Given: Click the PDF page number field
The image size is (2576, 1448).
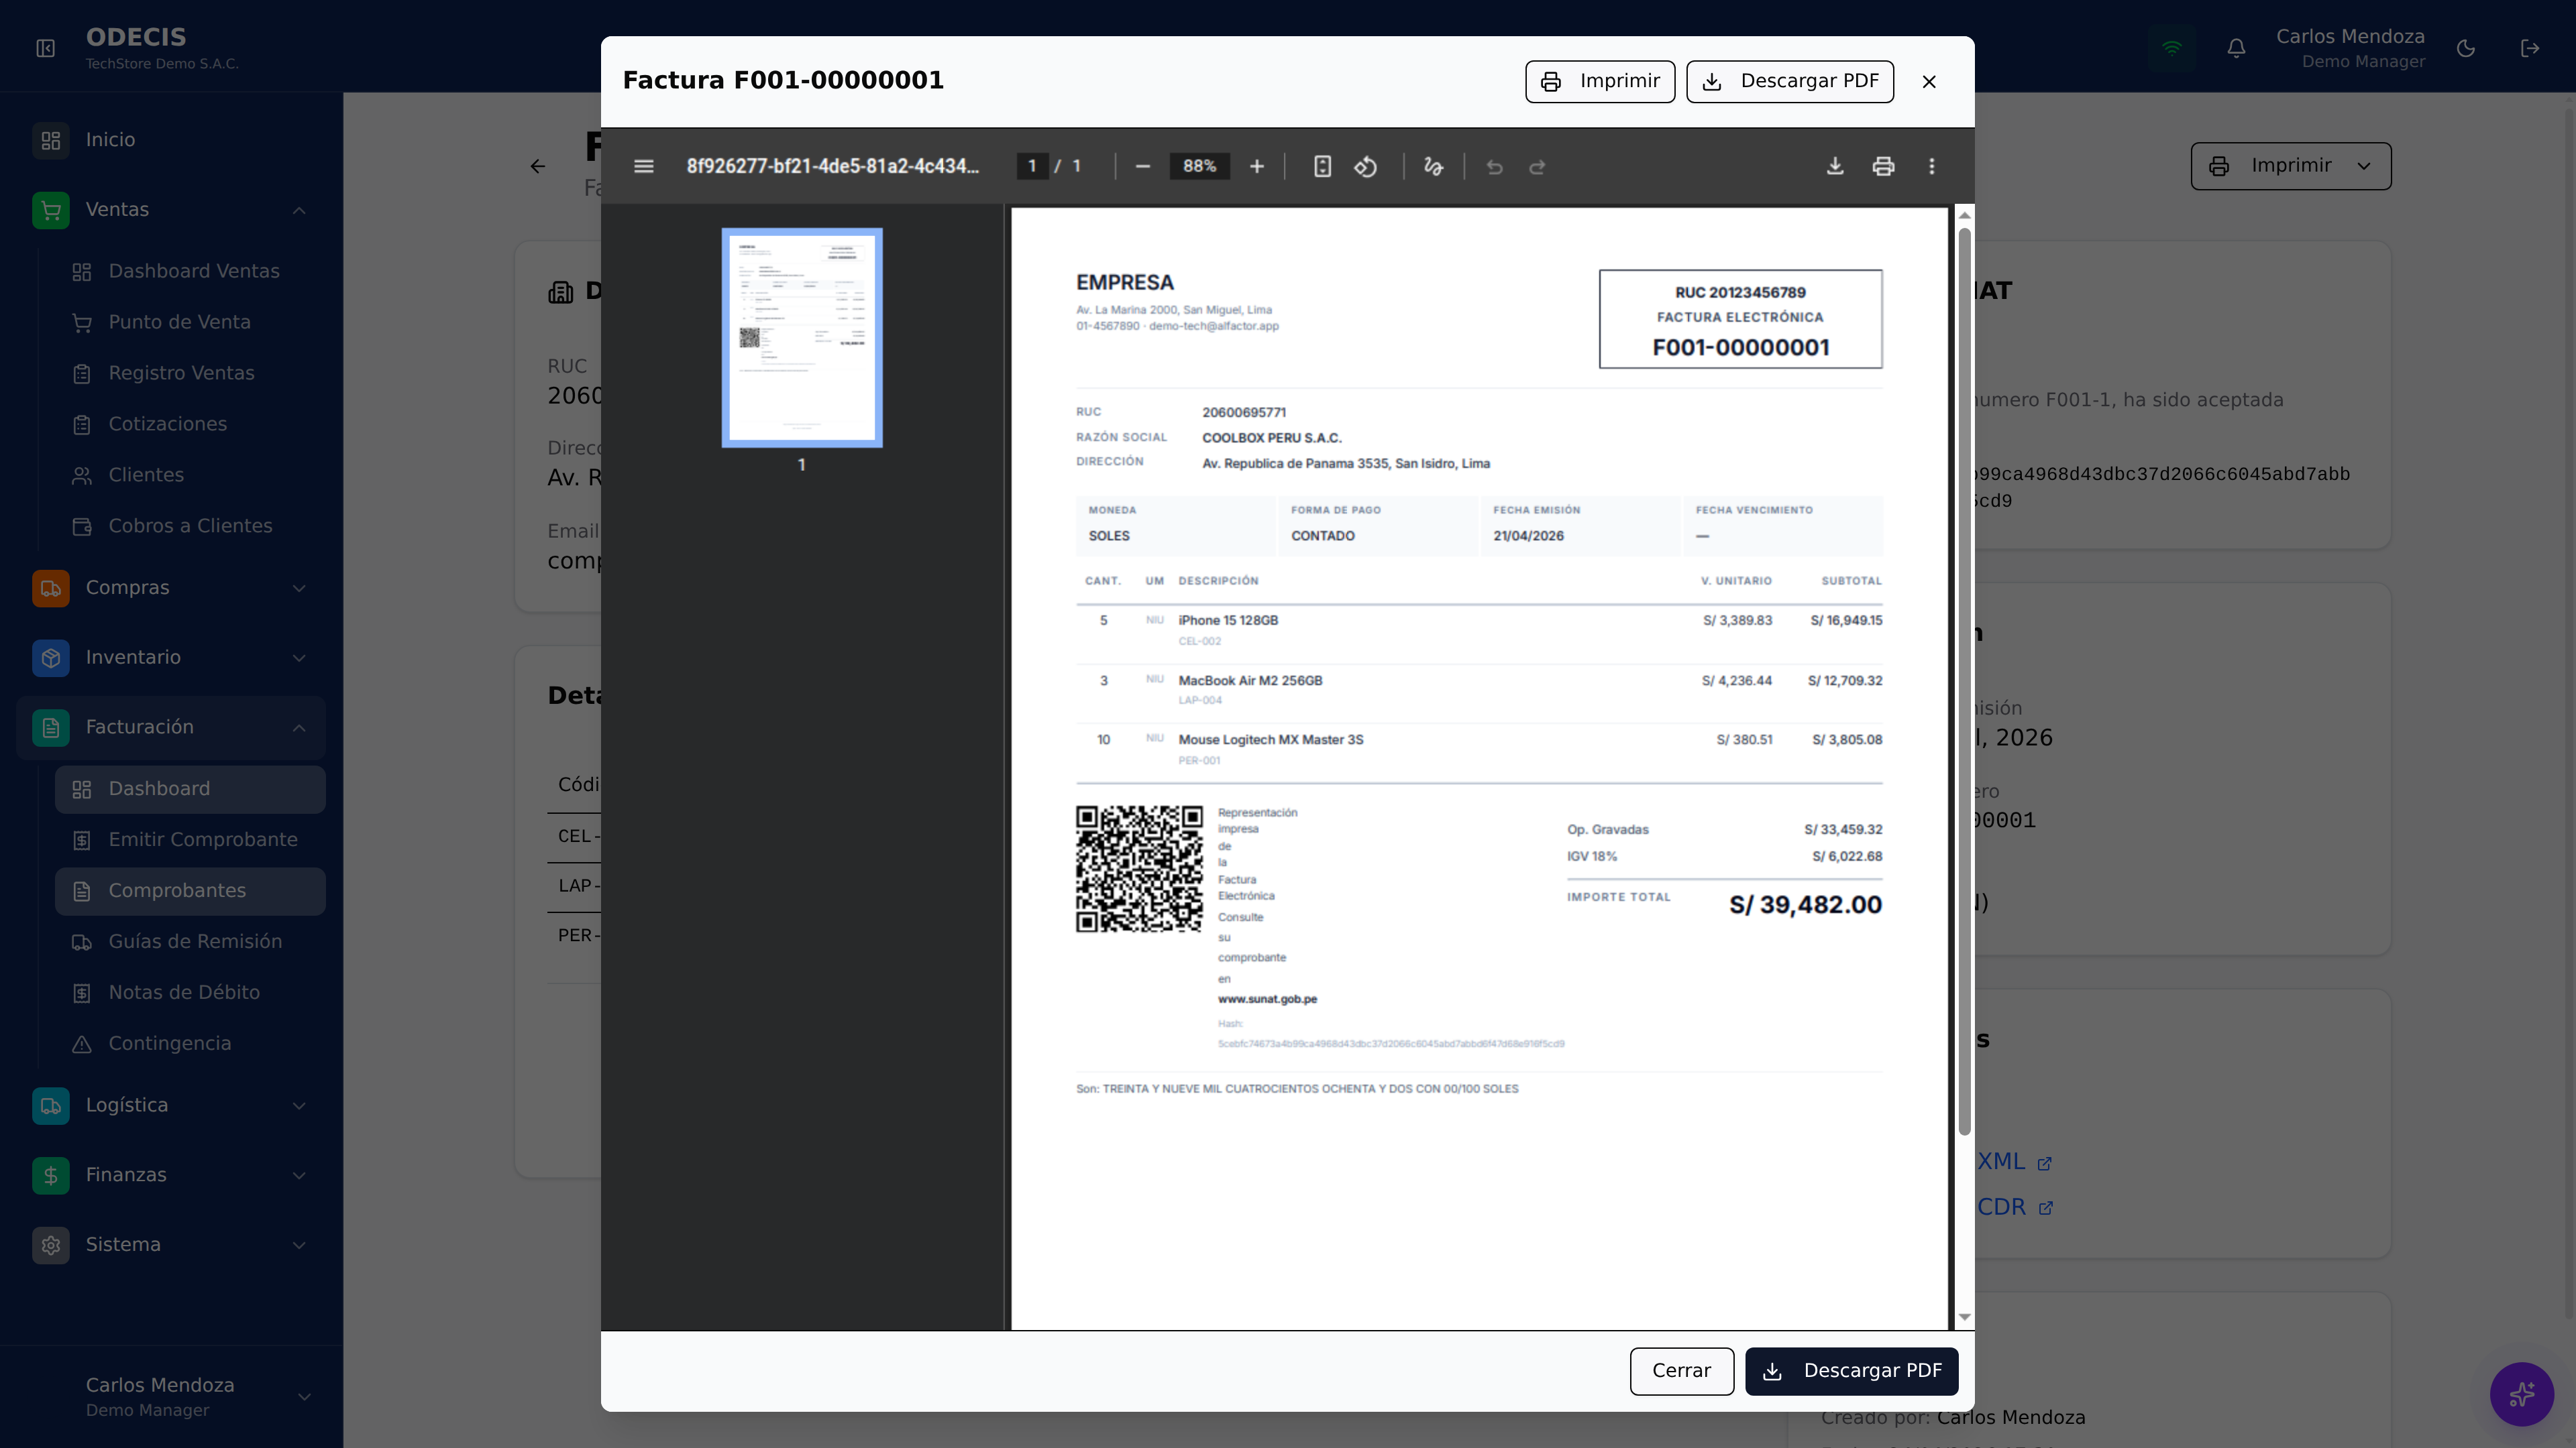Looking at the screenshot, I should pyautogui.click(x=1032, y=166).
